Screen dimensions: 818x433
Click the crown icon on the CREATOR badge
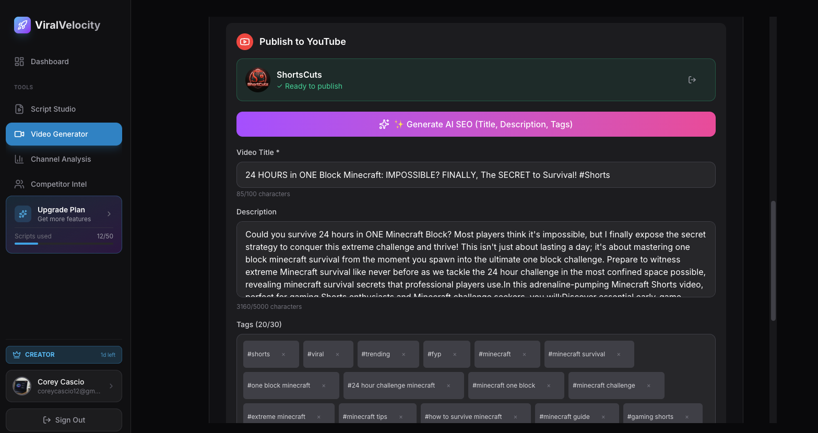coord(17,354)
